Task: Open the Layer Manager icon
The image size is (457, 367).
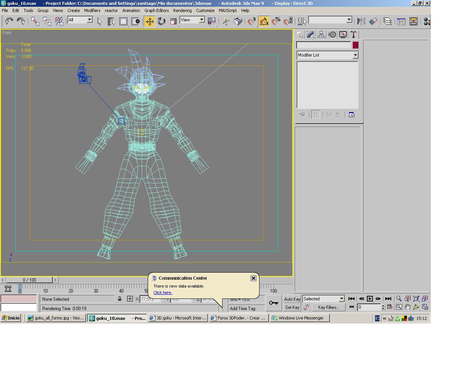Action: click(387, 21)
